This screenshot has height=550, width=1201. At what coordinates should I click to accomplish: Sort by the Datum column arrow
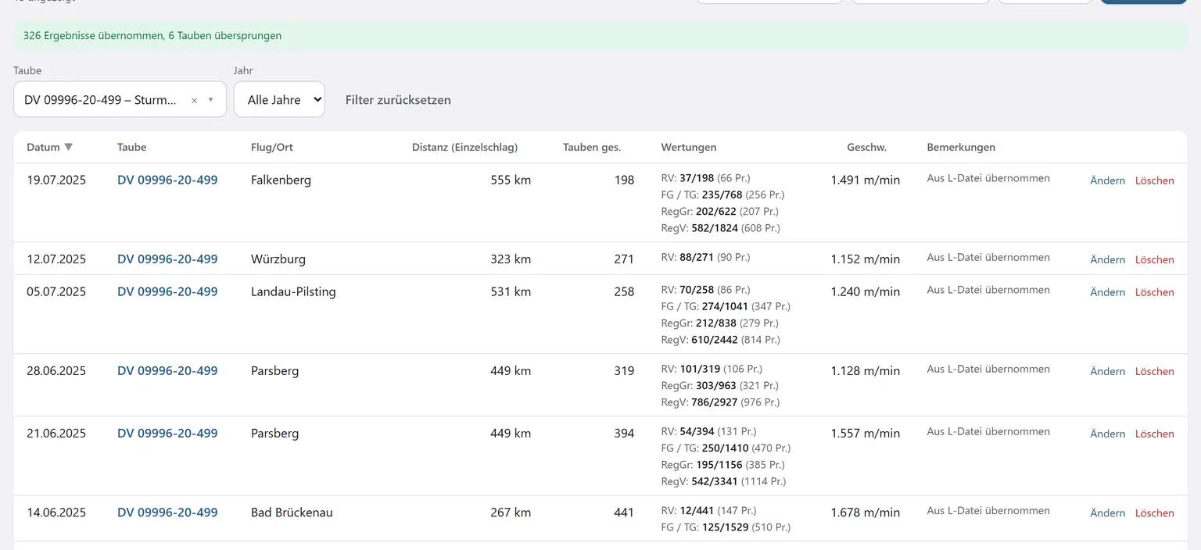[x=69, y=147]
